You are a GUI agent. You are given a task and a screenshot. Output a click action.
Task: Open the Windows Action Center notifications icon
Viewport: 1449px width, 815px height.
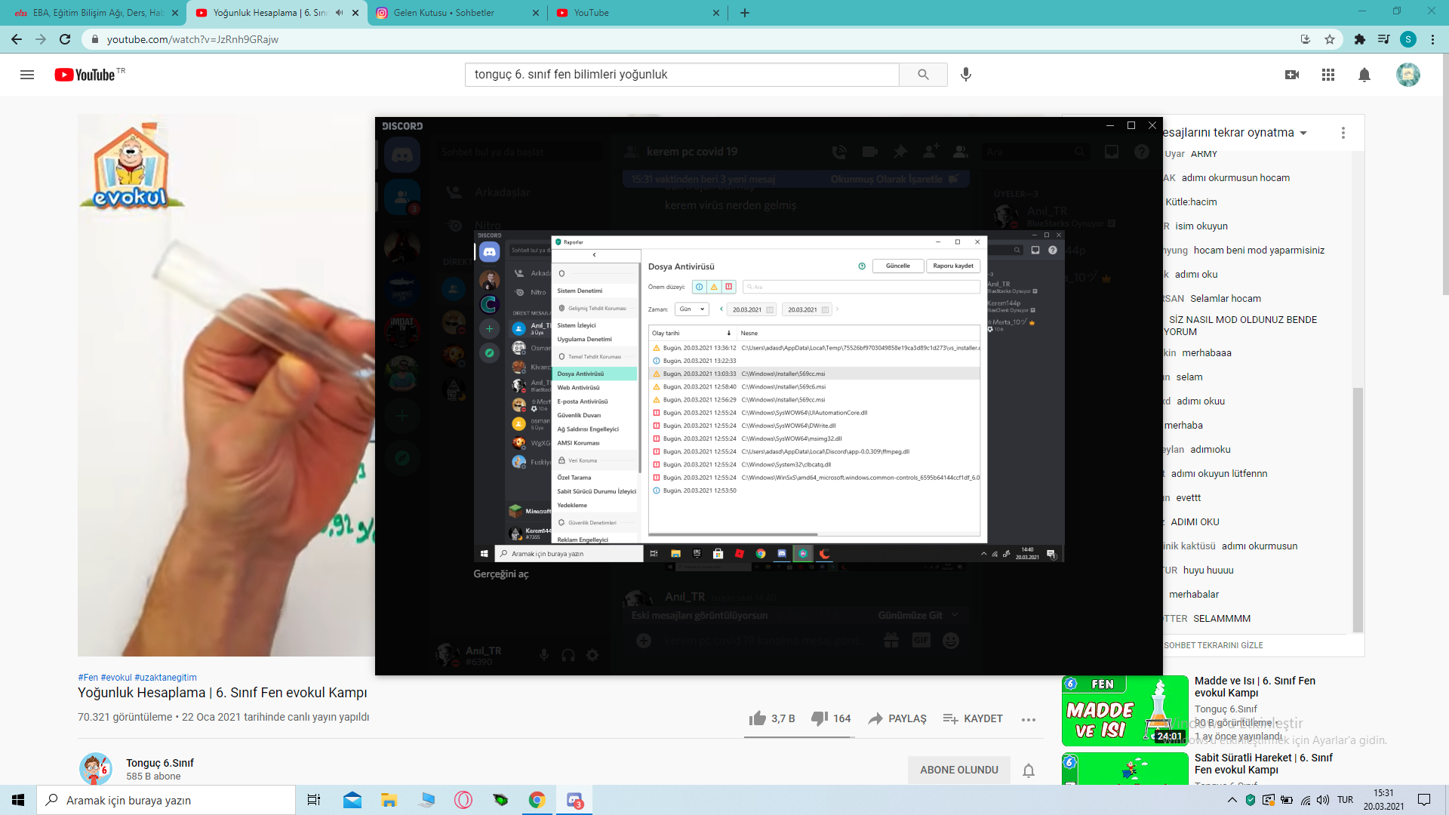(1424, 800)
